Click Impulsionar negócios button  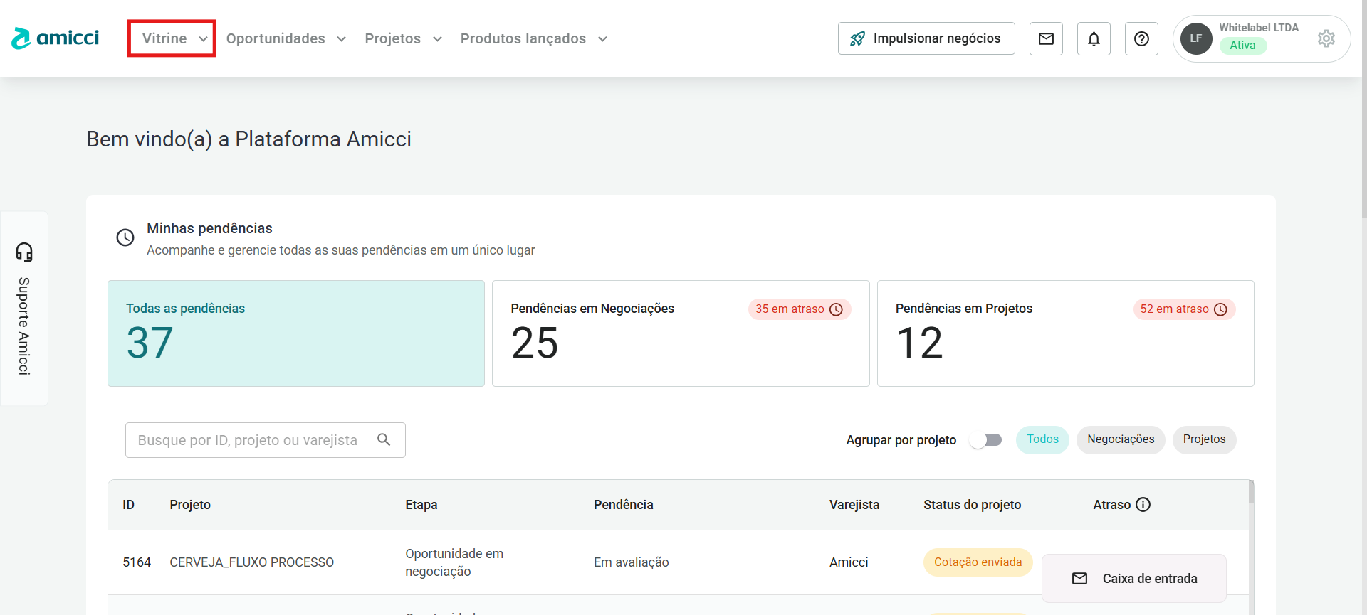coord(926,38)
